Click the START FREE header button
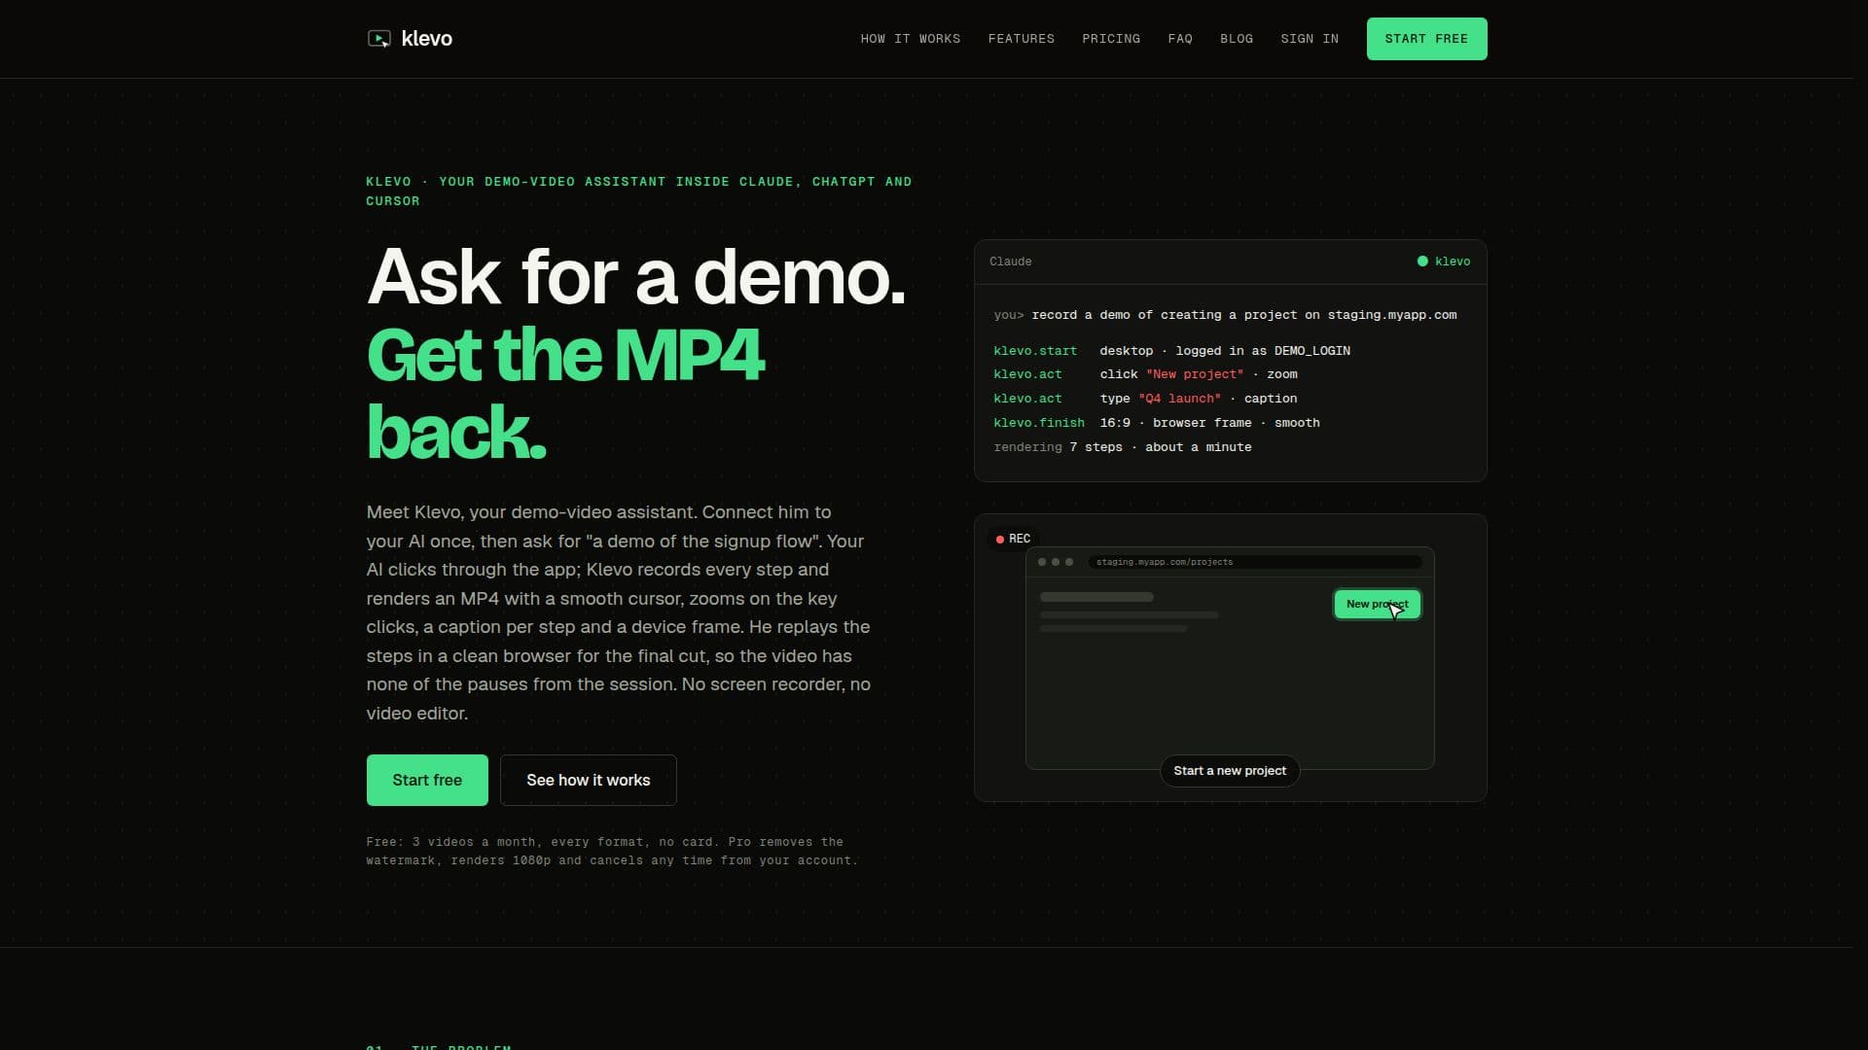 click(1426, 39)
